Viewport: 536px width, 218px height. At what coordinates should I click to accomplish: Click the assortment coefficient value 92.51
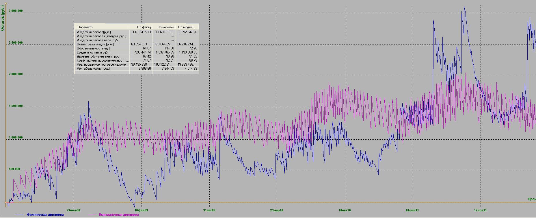(x=170, y=60)
